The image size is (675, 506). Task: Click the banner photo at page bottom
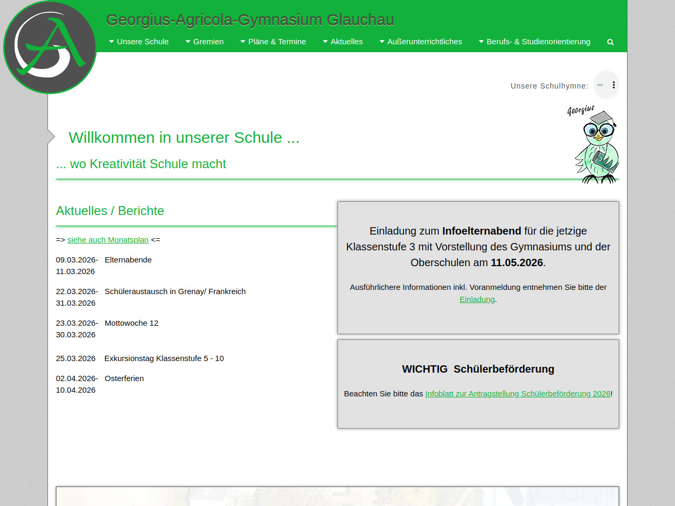tap(337, 497)
